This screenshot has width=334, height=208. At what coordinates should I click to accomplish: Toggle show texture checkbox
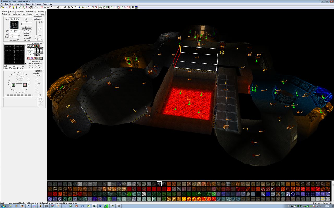click(x=10, y=68)
